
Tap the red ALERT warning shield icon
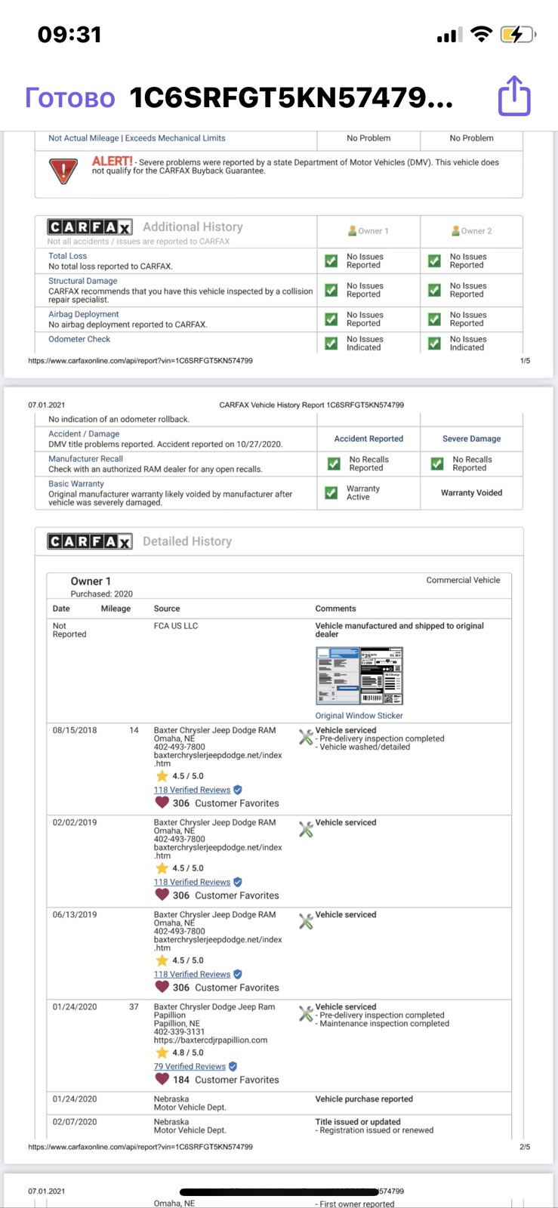pos(63,171)
